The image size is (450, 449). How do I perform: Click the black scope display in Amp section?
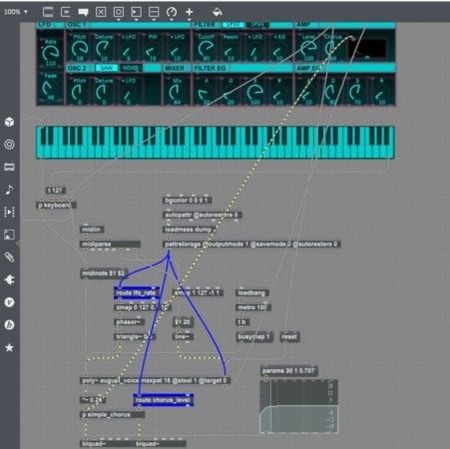click(367, 49)
